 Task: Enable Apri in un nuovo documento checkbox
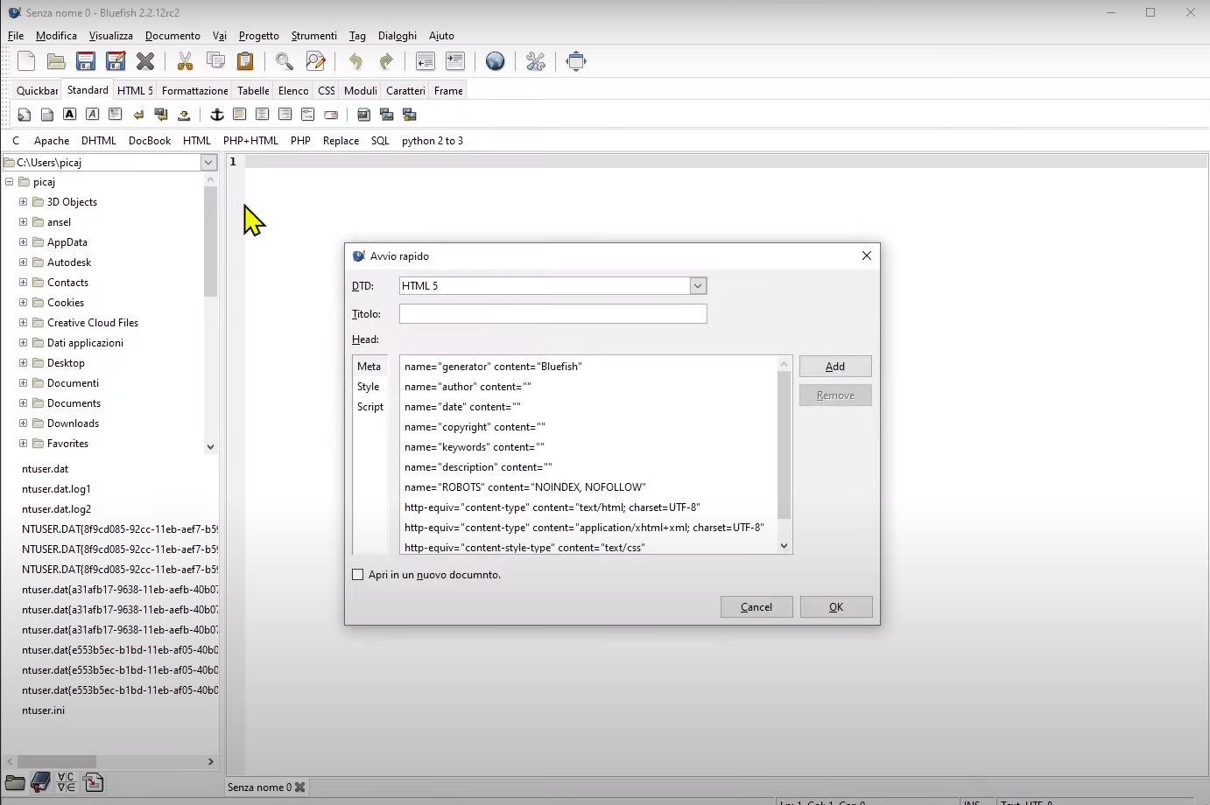pyautogui.click(x=357, y=575)
